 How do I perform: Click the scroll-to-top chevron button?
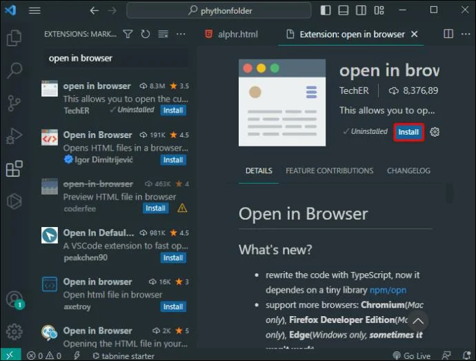[x=418, y=321]
